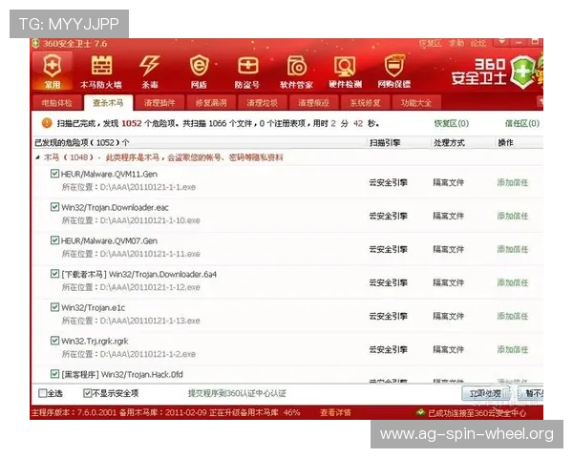The height and width of the screenshot is (458, 573).
Task: Open 恢复区 link in title bar
Action: [x=430, y=44]
